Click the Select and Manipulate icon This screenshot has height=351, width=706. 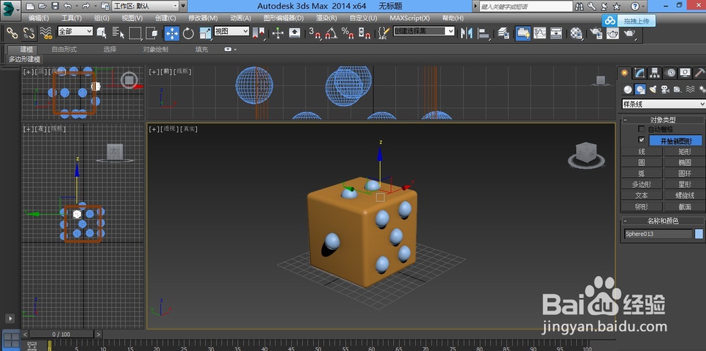tap(277, 33)
